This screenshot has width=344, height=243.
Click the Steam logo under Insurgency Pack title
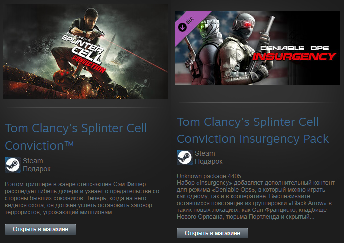[184, 157]
